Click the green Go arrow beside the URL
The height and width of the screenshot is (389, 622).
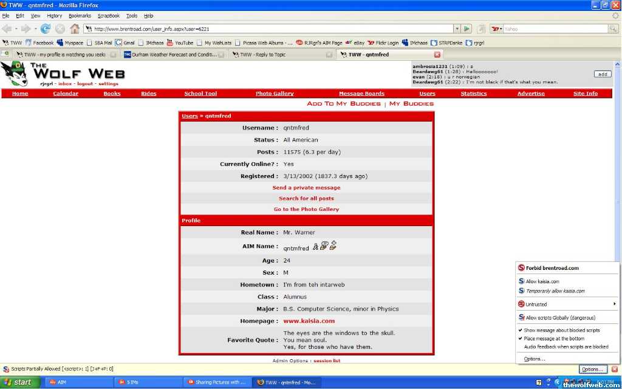coord(466,29)
